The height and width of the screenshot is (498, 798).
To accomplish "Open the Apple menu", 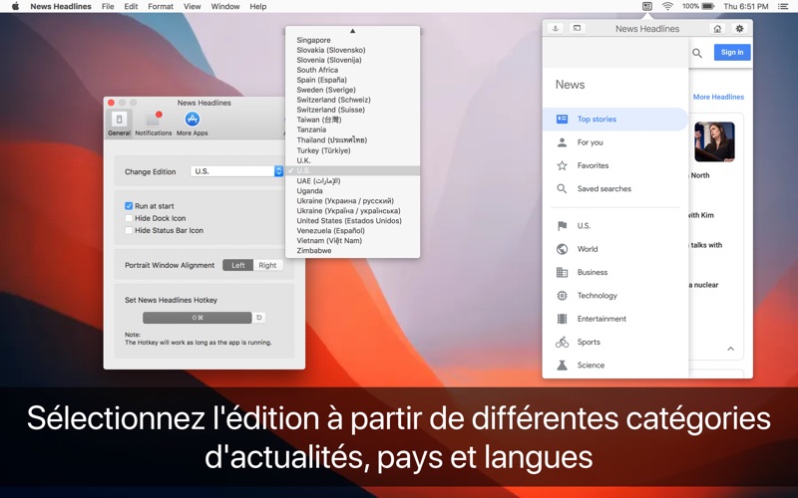I will (x=15, y=7).
